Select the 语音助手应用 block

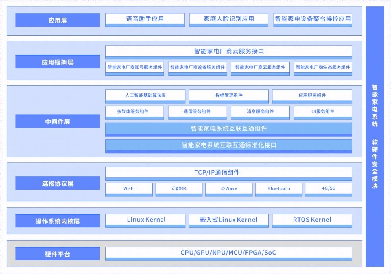(x=144, y=19)
